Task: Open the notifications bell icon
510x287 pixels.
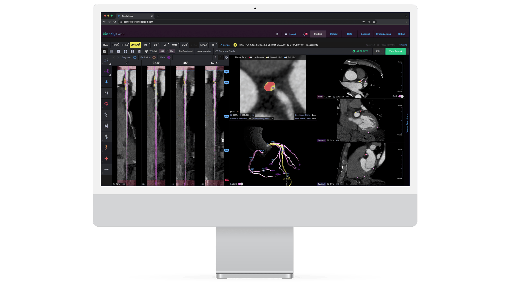Action: tap(305, 34)
